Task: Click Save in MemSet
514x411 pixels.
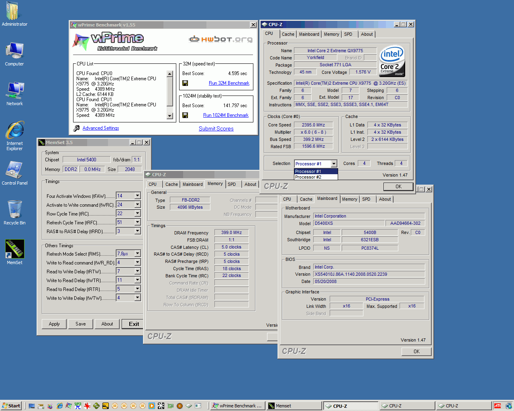Action: (81, 324)
